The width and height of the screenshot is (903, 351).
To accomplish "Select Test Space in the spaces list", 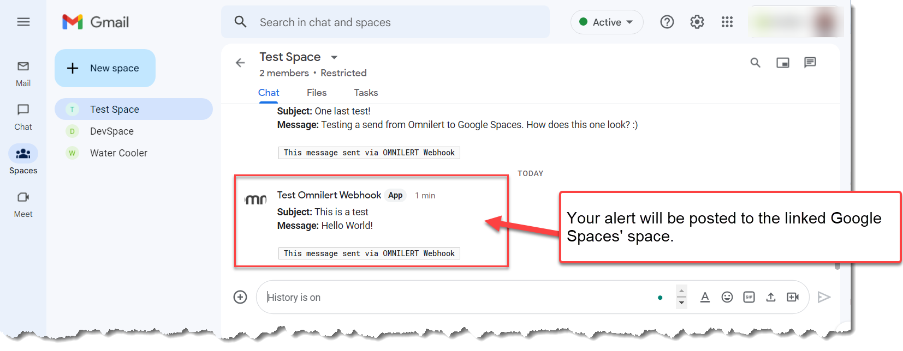I will (134, 109).
